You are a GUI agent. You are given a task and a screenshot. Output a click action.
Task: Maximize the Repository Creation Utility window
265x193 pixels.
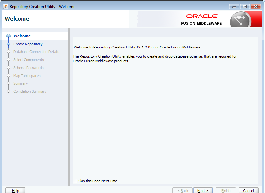[245, 6]
